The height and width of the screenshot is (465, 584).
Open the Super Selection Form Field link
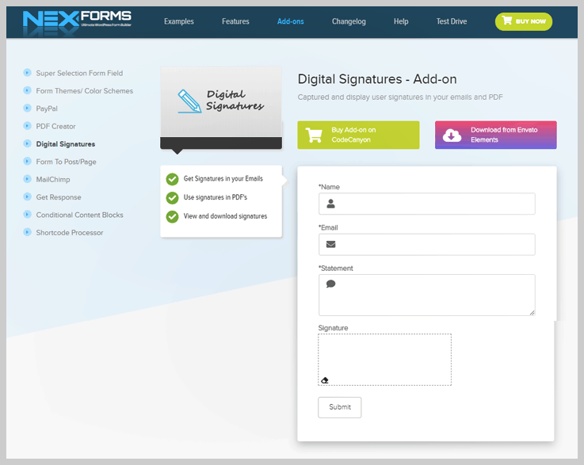[79, 73]
